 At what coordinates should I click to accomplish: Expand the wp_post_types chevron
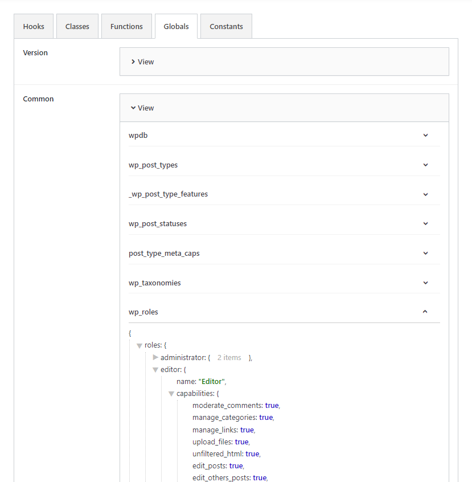[x=425, y=165]
